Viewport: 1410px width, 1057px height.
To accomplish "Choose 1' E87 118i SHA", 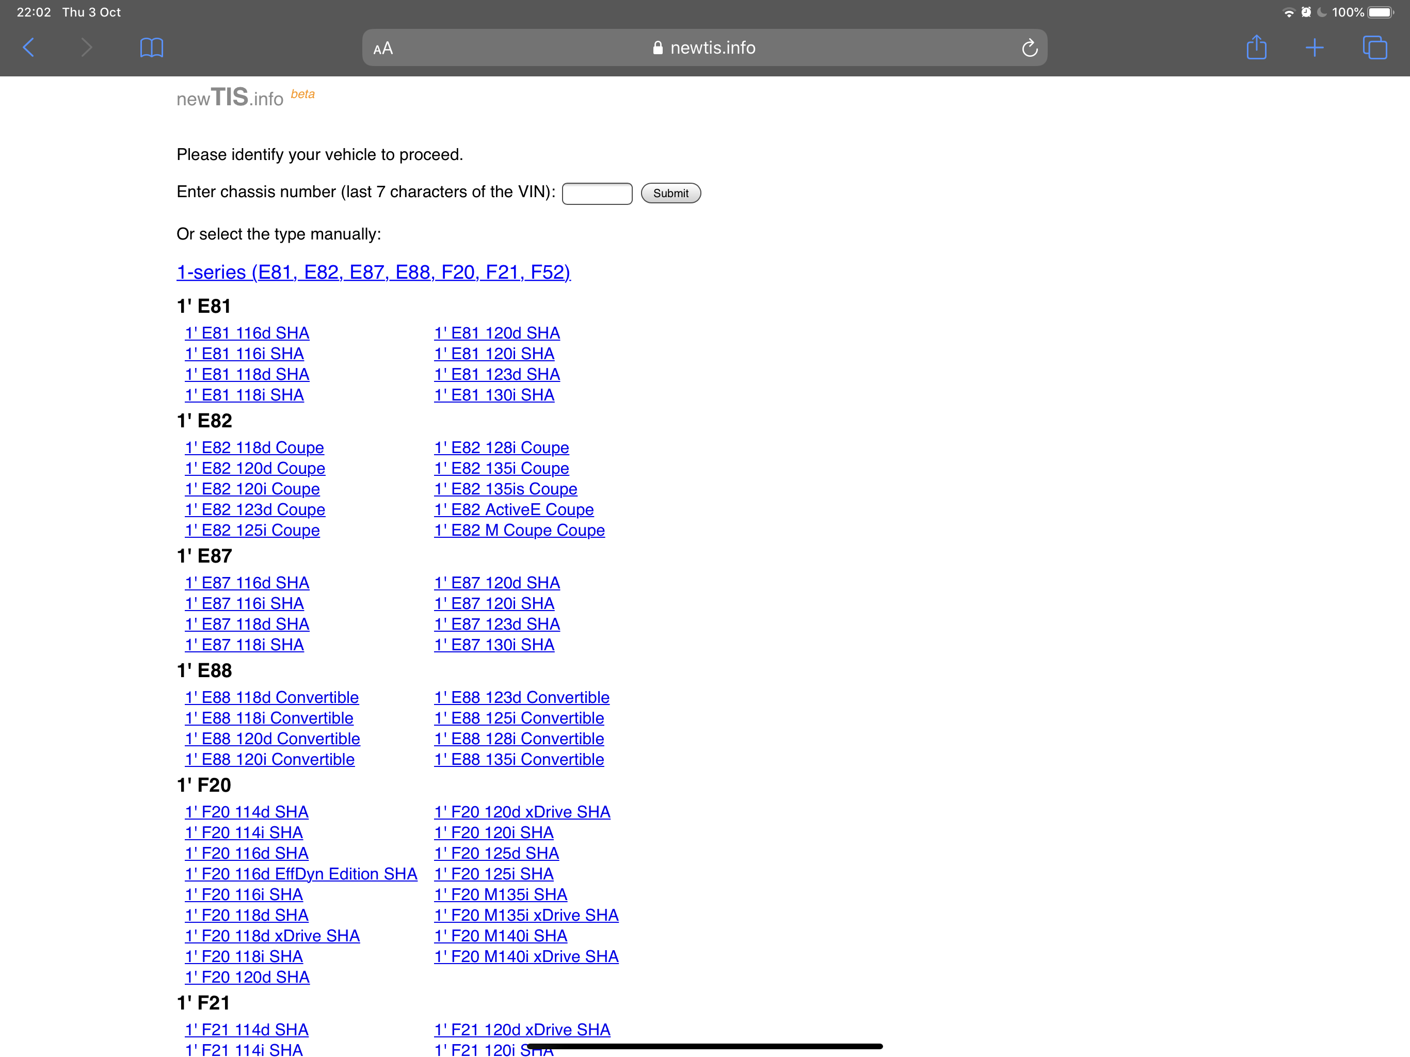I will pyautogui.click(x=244, y=645).
